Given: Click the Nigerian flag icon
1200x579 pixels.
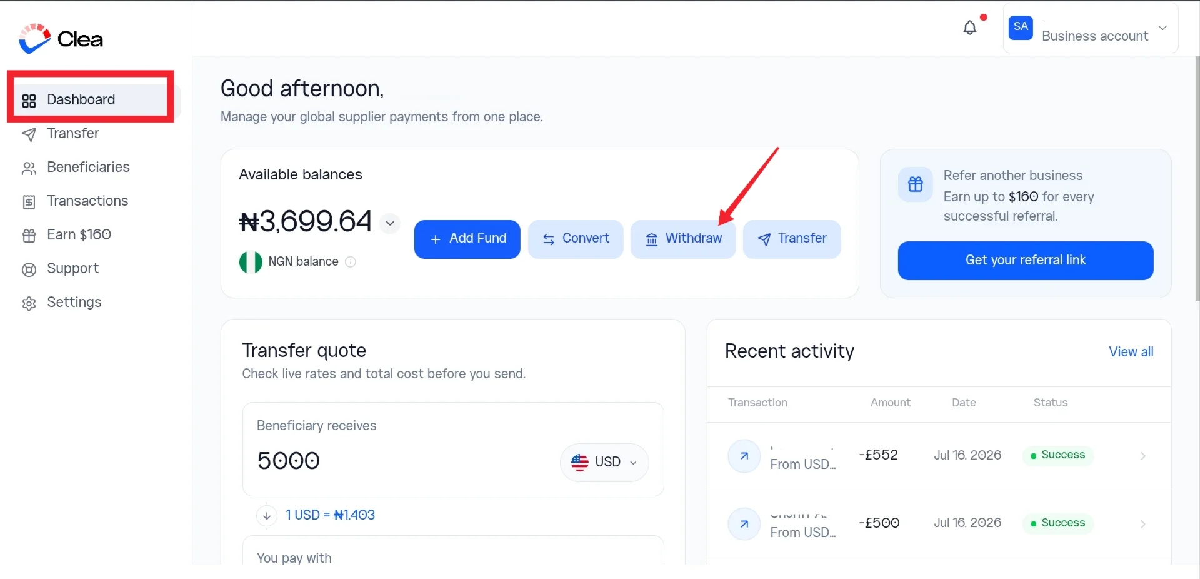Looking at the screenshot, I should 251,262.
